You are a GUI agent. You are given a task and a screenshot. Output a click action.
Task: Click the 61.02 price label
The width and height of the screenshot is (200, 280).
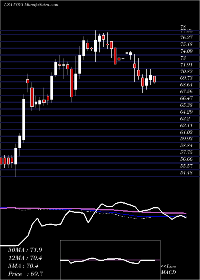tap(186, 132)
